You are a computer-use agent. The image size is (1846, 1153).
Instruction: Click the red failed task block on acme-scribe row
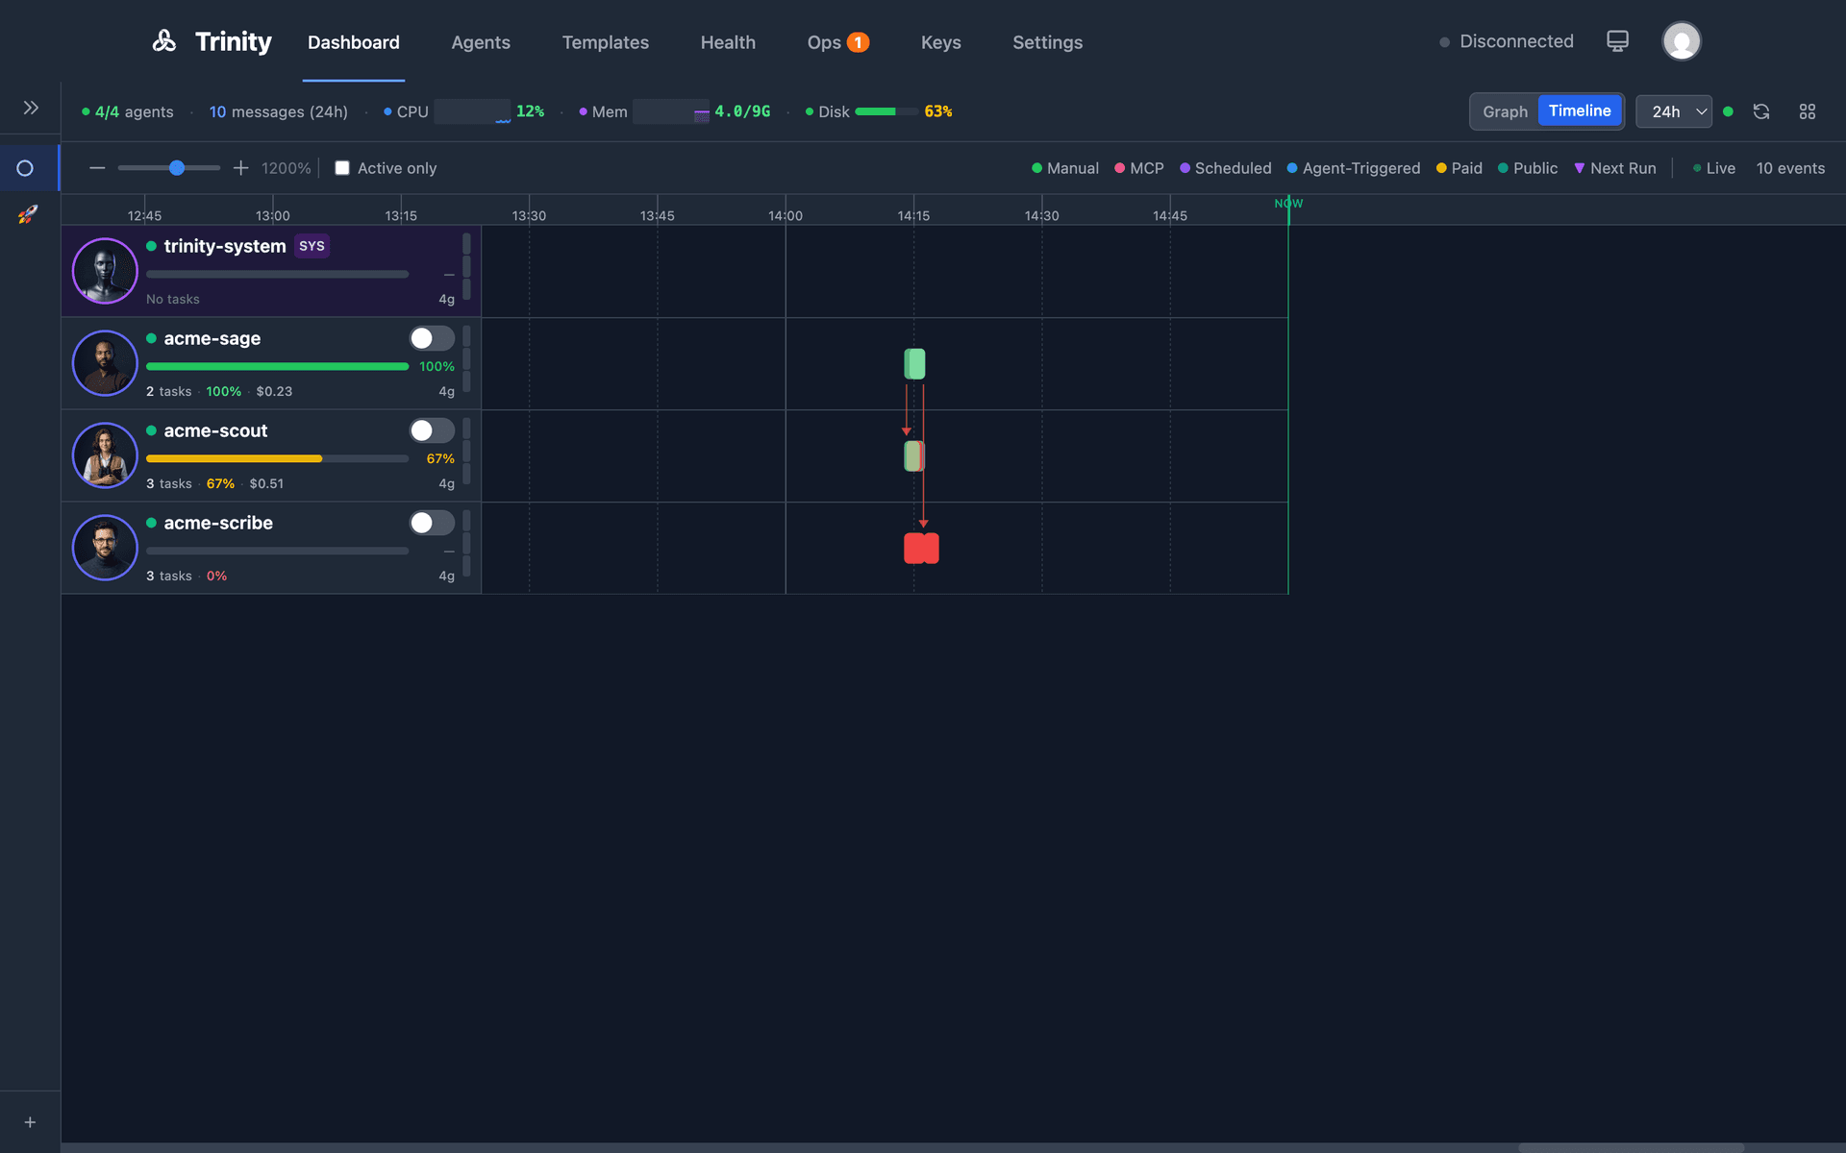click(921, 548)
